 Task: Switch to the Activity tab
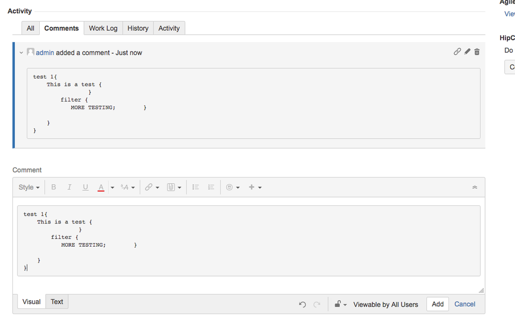click(169, 28)
